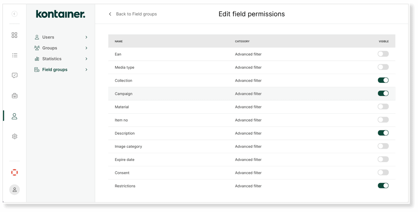Turn off the Restrictions visible toggle

pos(383,186)
